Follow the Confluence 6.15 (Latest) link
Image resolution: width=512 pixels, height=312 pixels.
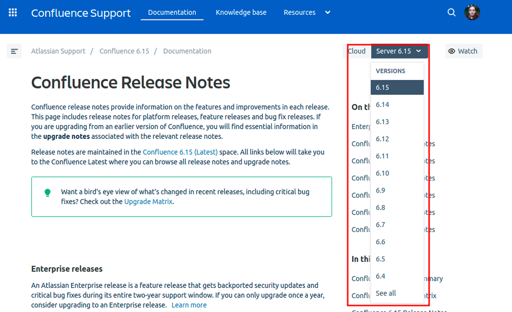pos(180,152)
